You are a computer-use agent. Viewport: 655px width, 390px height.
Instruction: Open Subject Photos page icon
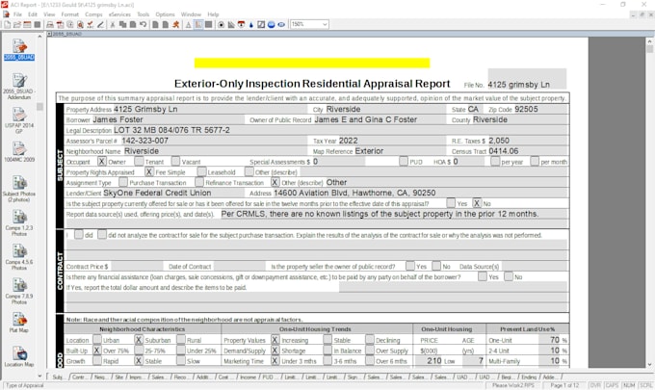[x=19, y=189]
